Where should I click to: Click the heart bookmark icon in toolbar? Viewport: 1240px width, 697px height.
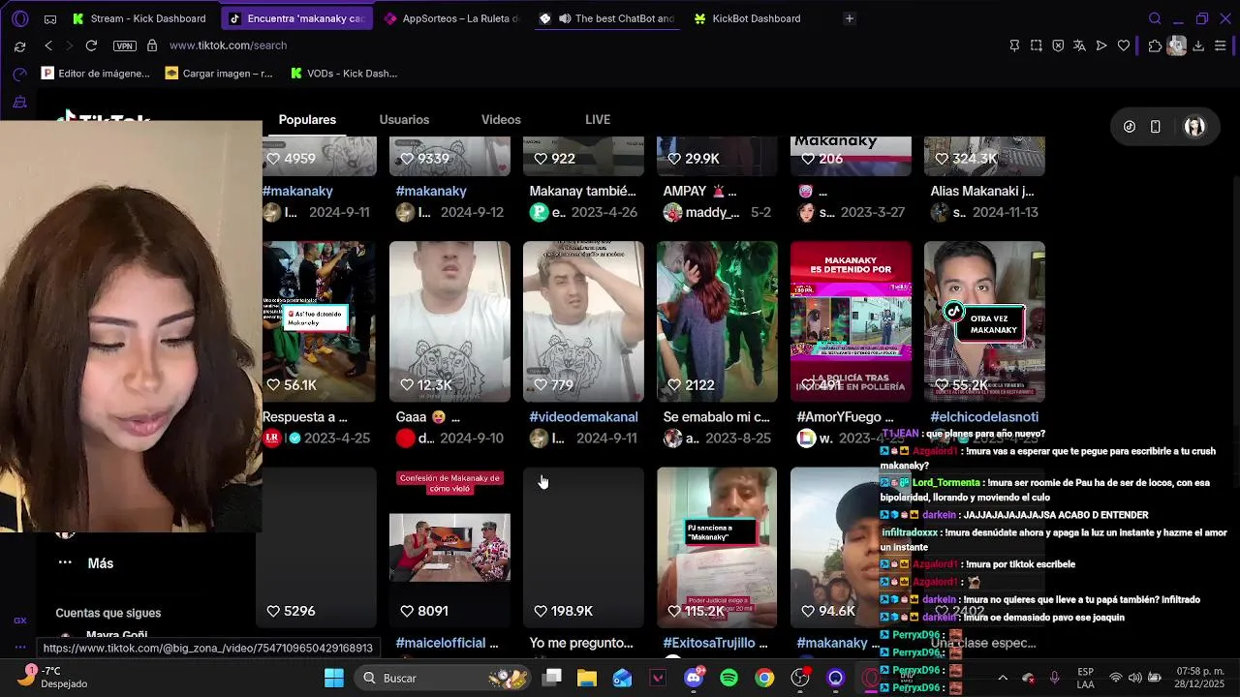(x=1124, y=45)
